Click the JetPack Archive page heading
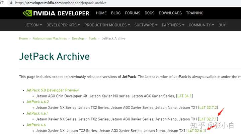The image size is (241, 135). point(54,56)
